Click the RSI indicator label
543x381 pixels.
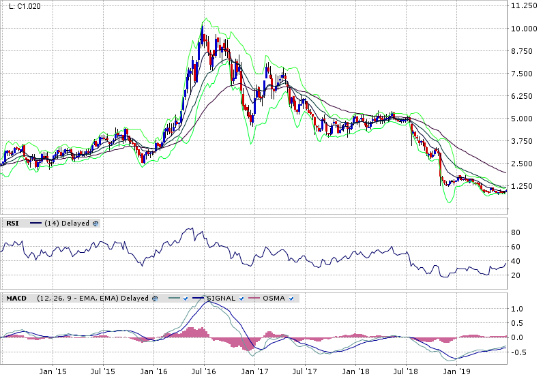click(12, 223)
